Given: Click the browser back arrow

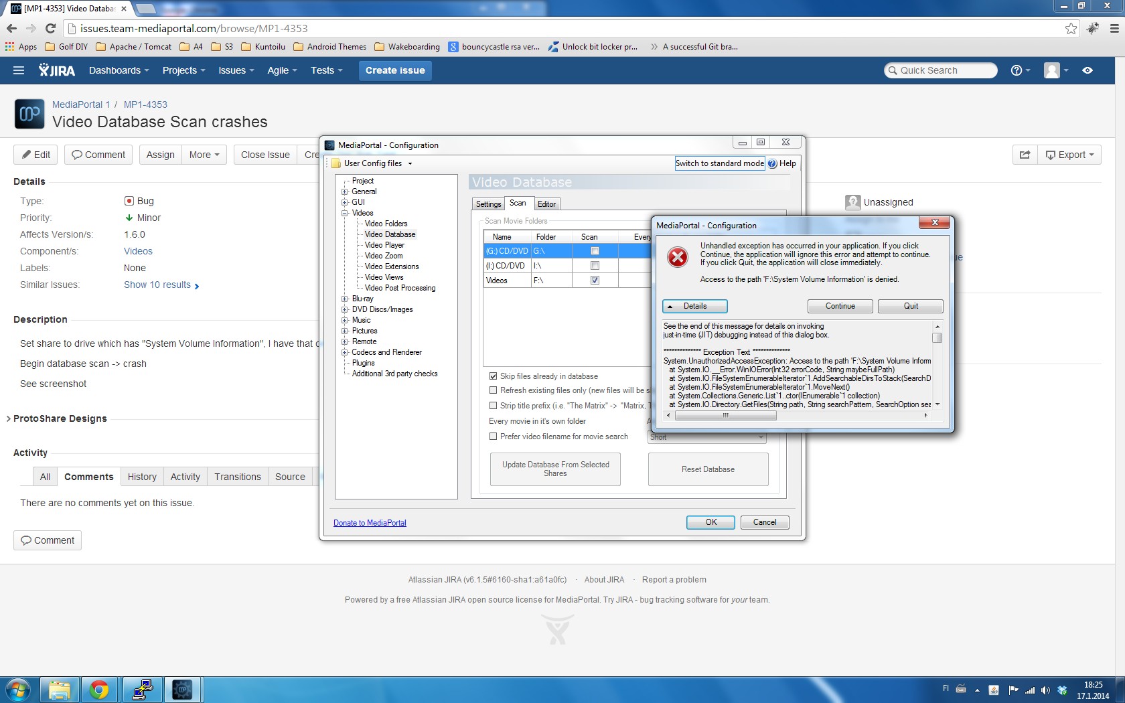Looking at the screenshot, I should coord(11,28).
